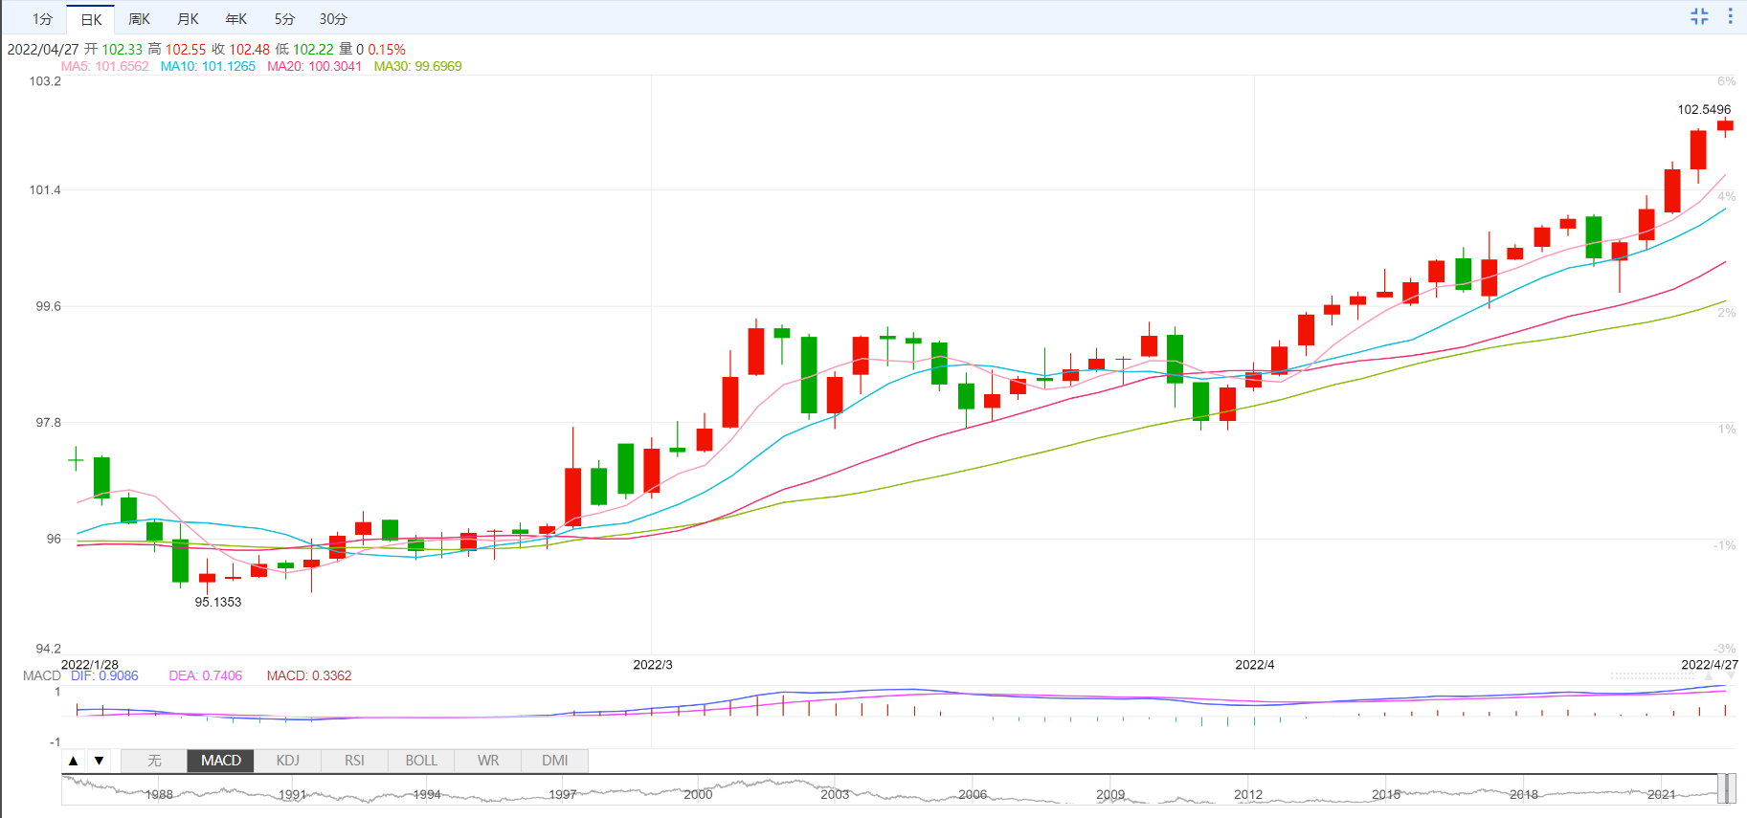Click the up triangle indicator button
1747x818 pixels.
(x=74, y=761)
